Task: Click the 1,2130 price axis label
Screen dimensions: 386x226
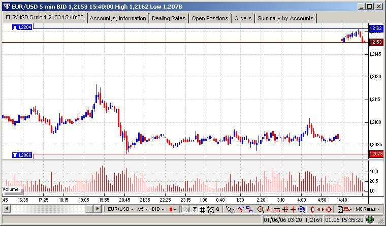Action: (375, 77)
